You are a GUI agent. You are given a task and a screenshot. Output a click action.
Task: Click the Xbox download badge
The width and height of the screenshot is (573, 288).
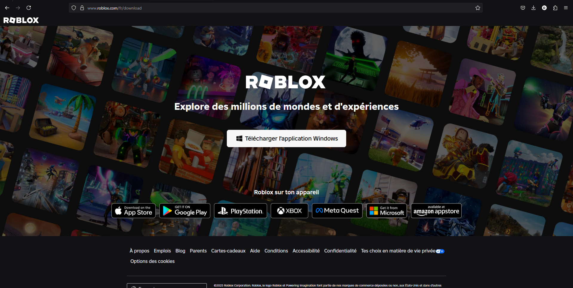click(x=289, y=210)
